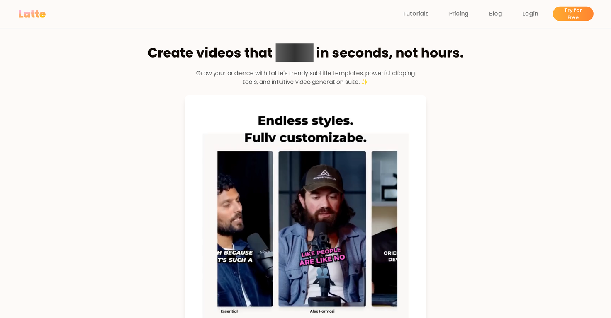Click the 'Create videos that' headline text
Viewport: 611px width, 318px height.
pos(210,53)
